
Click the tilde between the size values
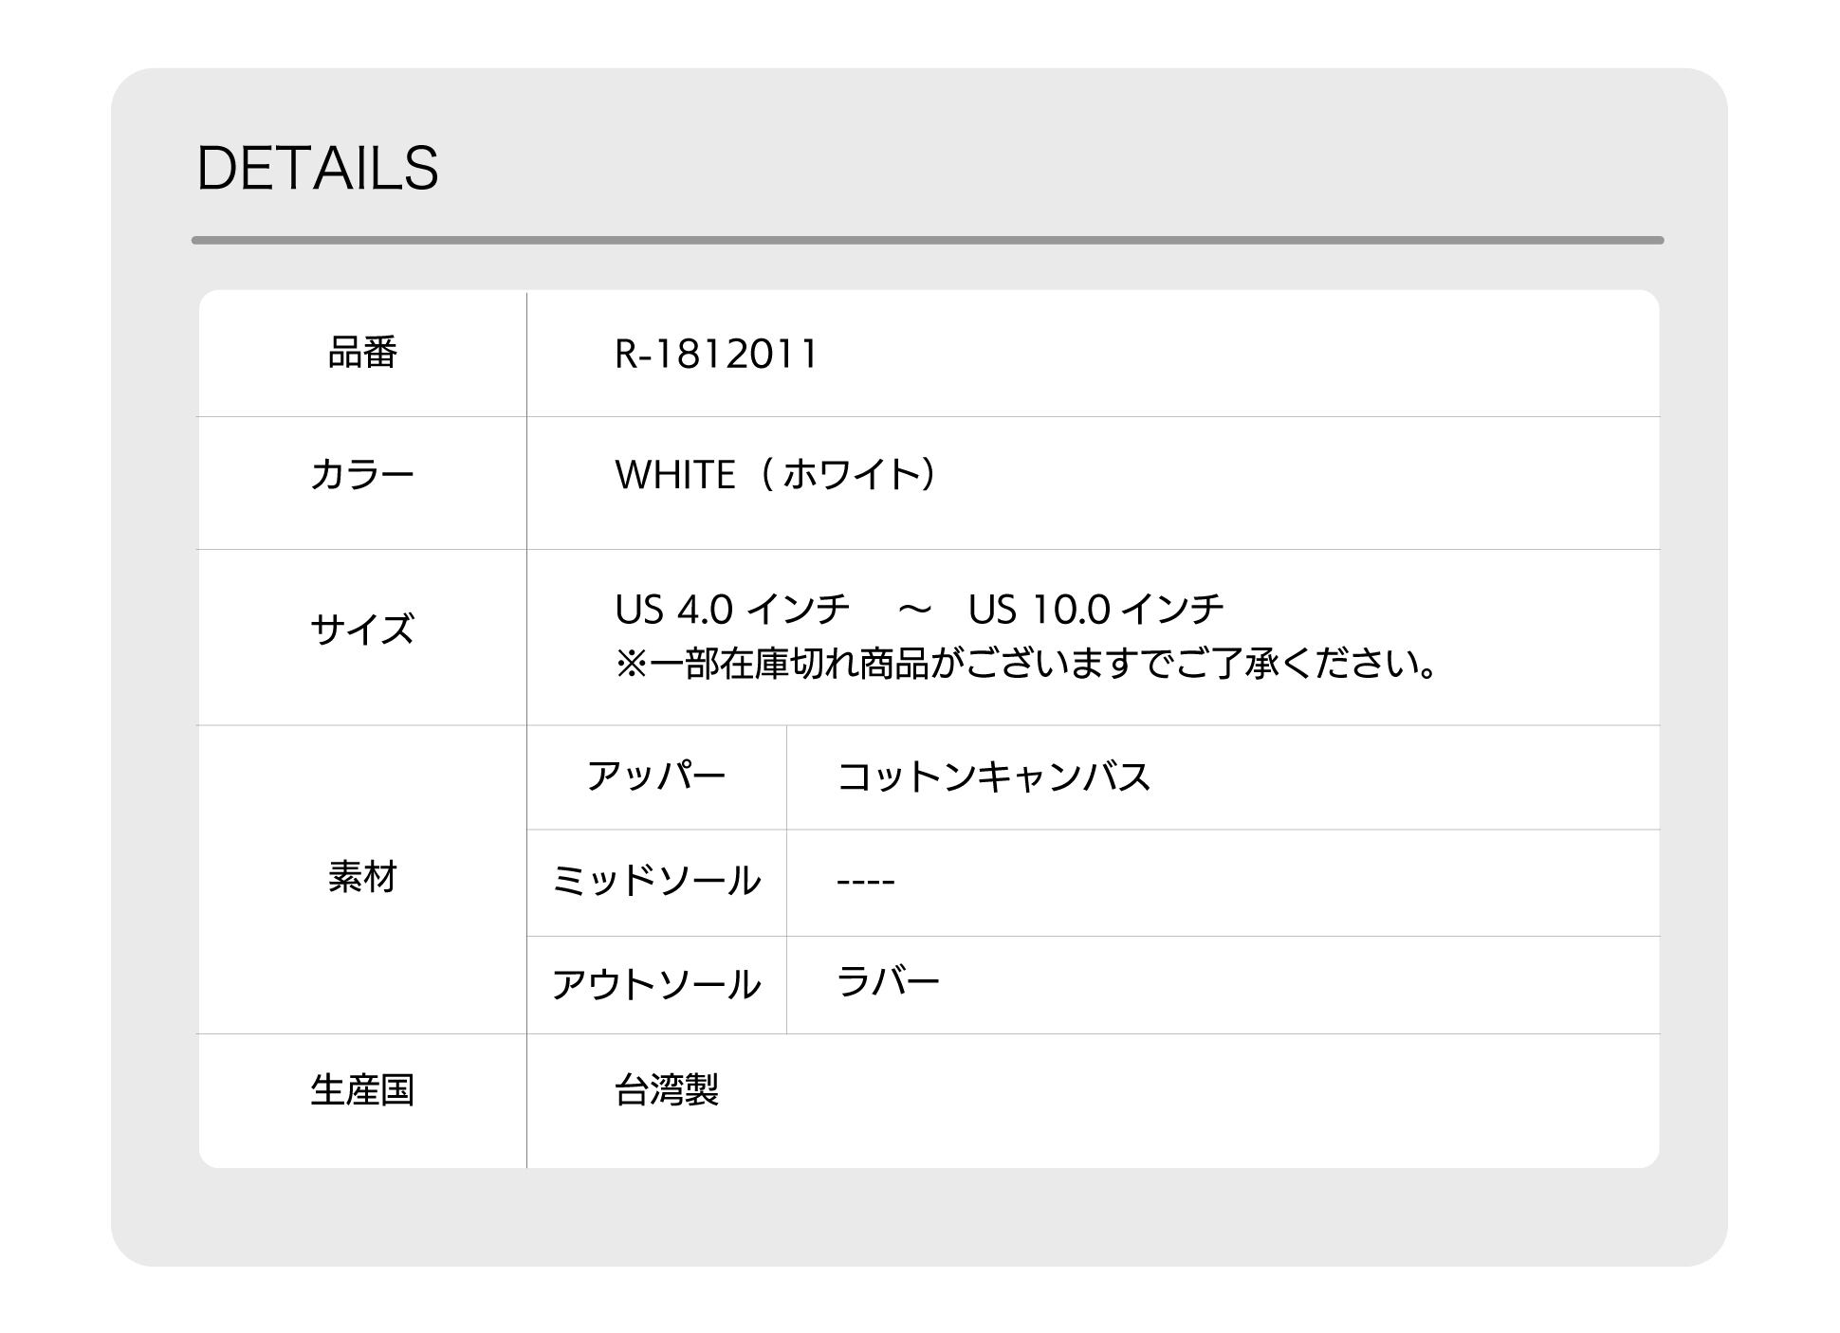coord(914,609)
